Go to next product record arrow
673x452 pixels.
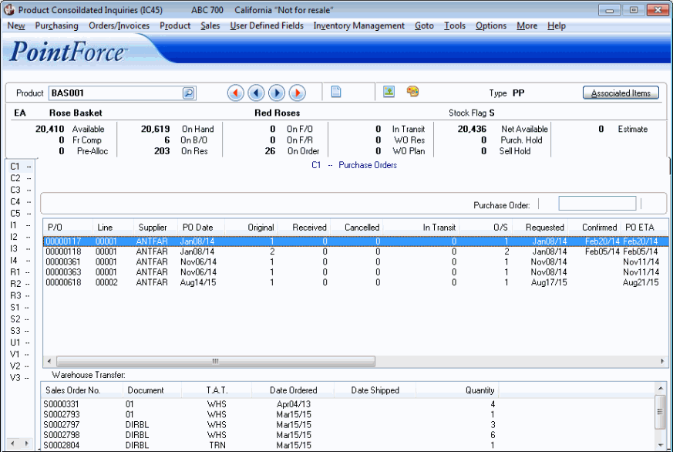[x=277, y=93]
